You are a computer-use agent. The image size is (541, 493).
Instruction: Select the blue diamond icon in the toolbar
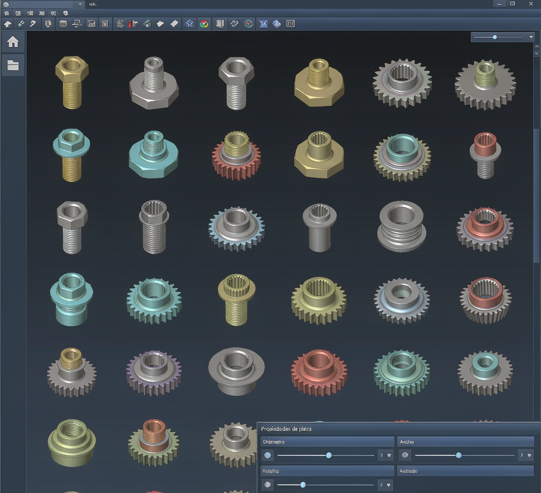point(189,24)
